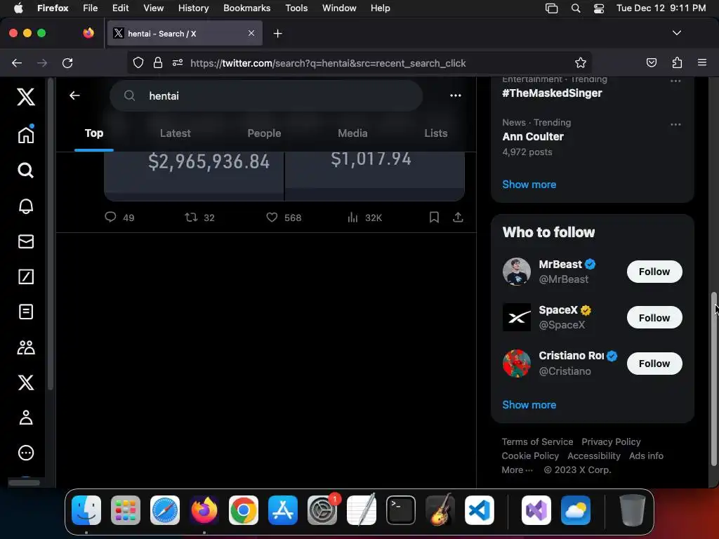Go back in Firefox navigation

(x=17, y=62)
